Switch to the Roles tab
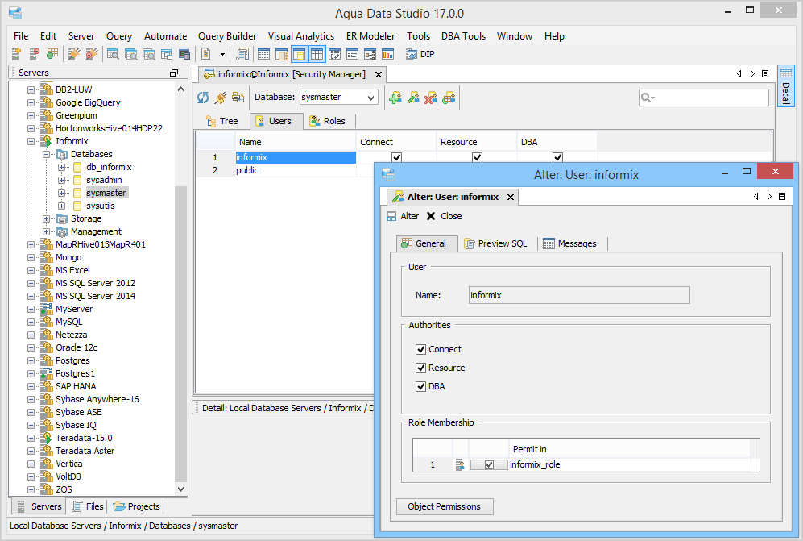 tap(327, 121)
